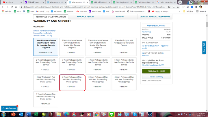Switch to the YouTube browser tab
The image size is (208, 117).
coord(12,2)
